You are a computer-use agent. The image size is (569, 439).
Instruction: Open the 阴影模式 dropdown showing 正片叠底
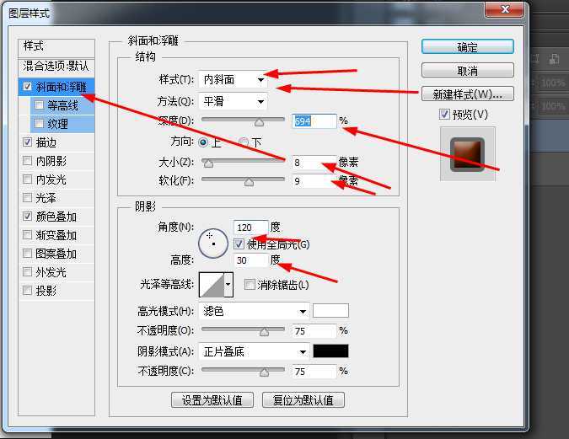pyautogui.click(x=254, y=351)
